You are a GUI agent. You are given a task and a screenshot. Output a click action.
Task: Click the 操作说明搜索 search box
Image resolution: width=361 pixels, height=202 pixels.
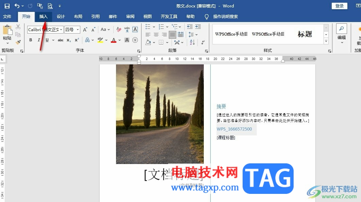coord(225,17)
